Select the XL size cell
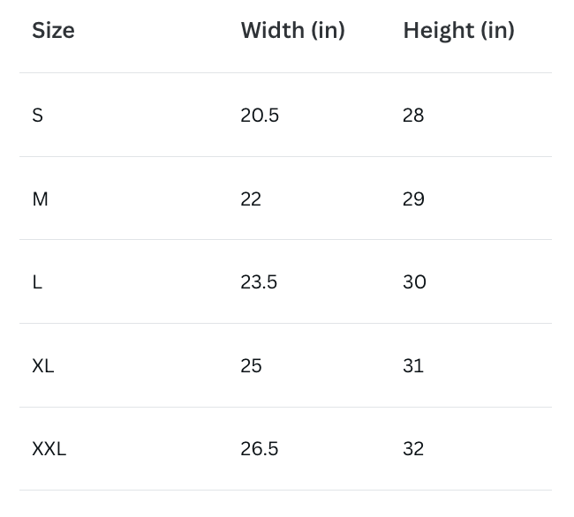This screenshot has width=574, height=517. click(43, 366)
